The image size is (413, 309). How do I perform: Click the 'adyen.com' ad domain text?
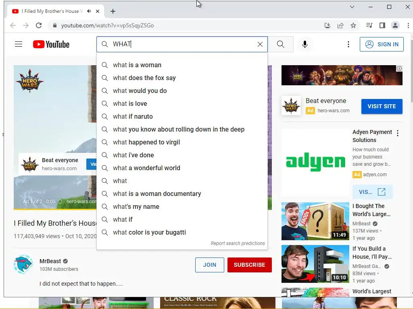pos(375,175)
